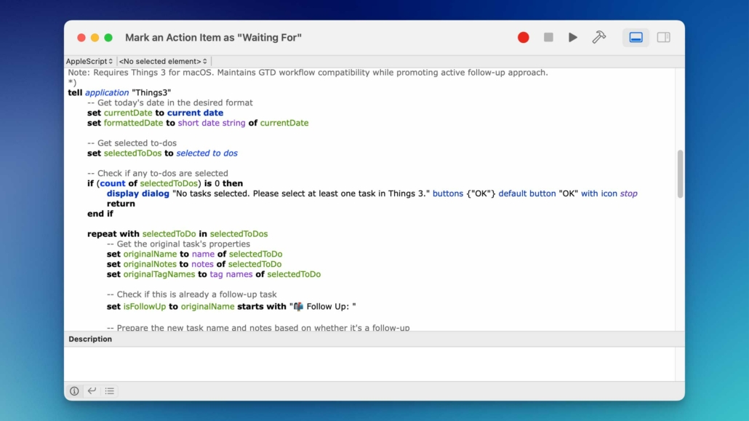This screenshot has height=421, width=749.
Task: Click the window title "Mark an Action Item as Waiting For"
Action: [x=213, y=38]
